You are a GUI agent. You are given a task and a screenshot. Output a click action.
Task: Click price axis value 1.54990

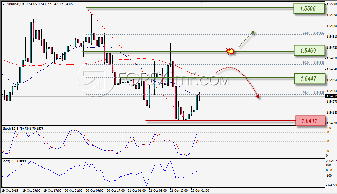click(332, 15)
